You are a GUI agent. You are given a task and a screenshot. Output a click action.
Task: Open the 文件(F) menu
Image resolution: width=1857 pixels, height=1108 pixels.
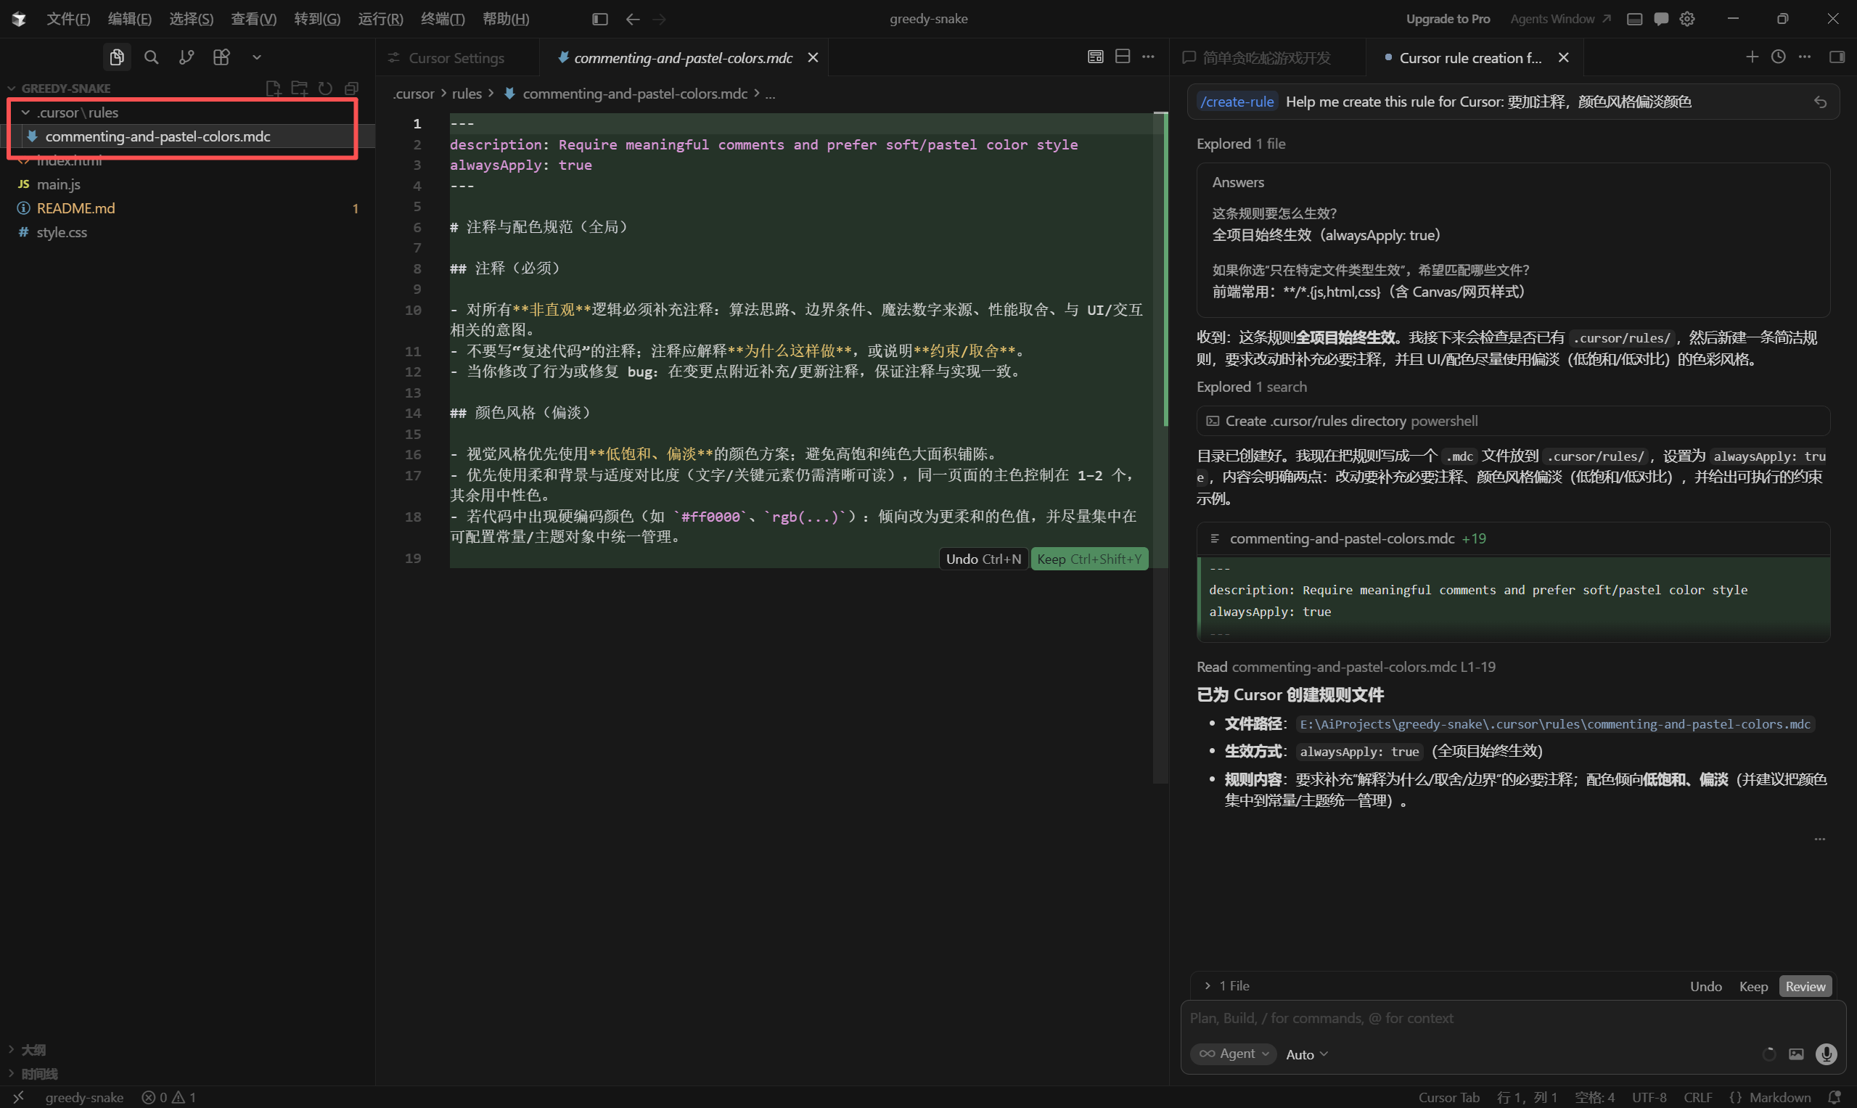coord(68,19)
